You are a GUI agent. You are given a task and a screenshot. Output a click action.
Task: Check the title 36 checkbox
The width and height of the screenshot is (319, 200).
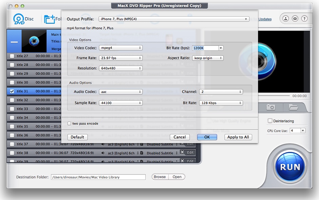[x=12, y=135]
